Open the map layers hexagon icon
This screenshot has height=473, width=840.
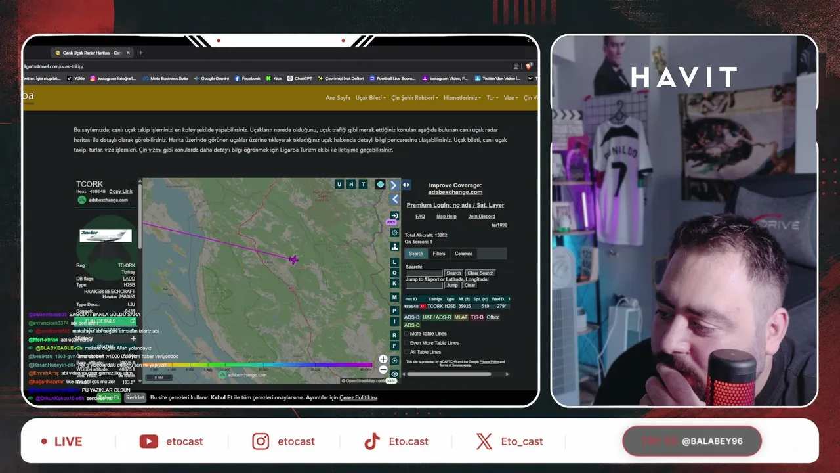click(380, 185)
